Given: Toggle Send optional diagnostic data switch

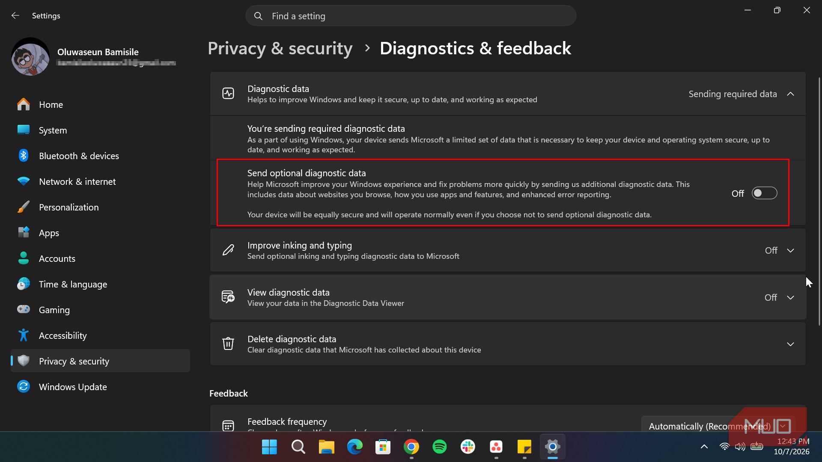Looking at the screenshot, I should 764,193.
